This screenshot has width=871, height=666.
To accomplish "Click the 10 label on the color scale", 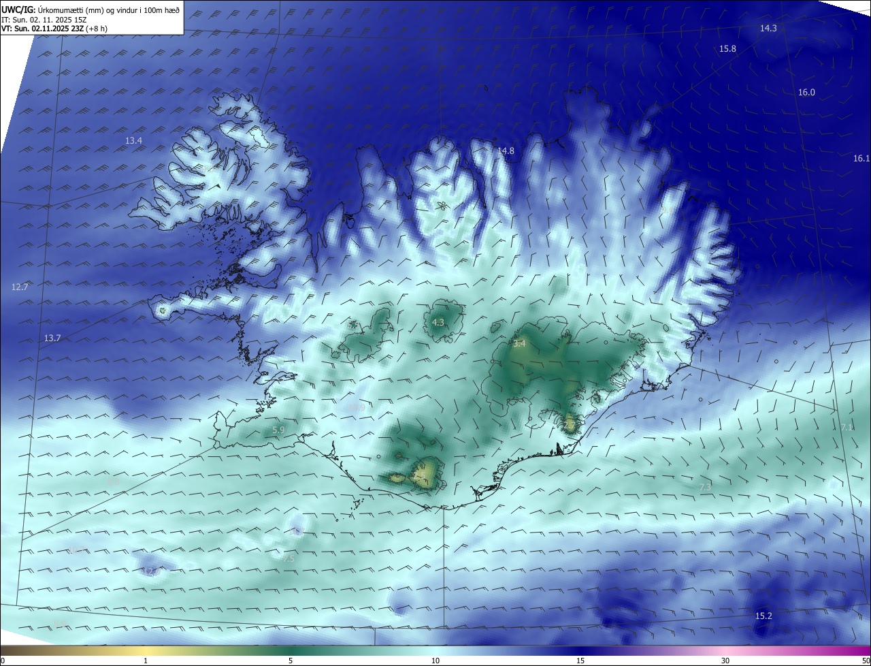I will pos(435,661).
